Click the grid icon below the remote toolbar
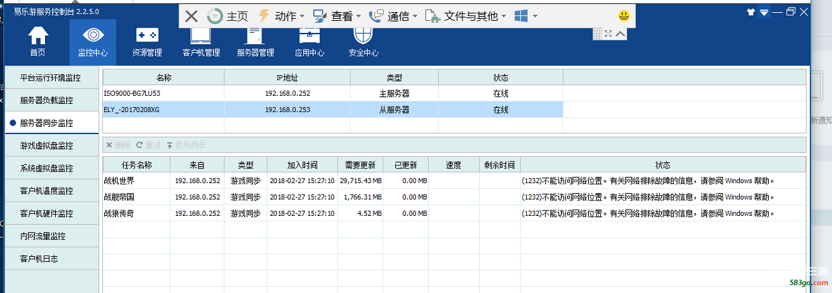 click(597, 34)
